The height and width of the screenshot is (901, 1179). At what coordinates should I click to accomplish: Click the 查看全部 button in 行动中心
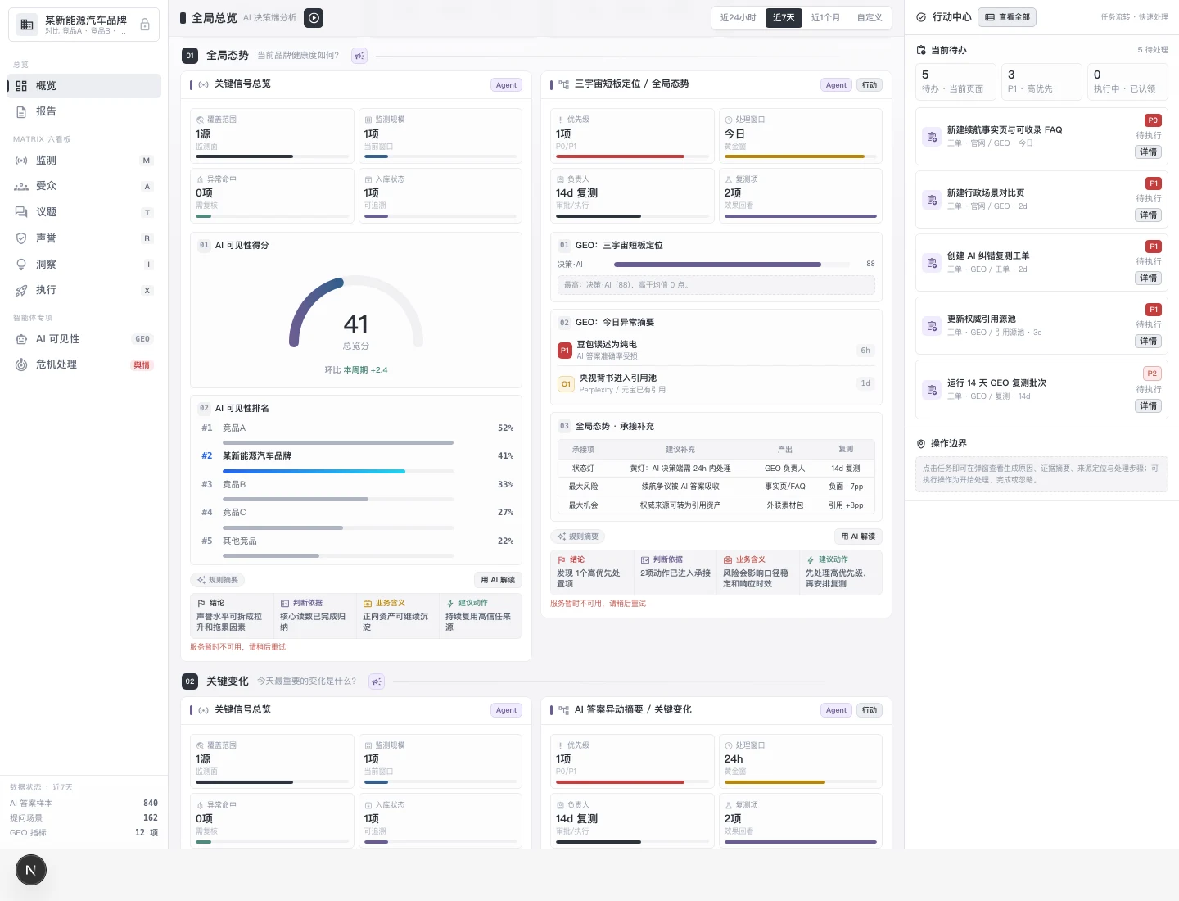point(1007,17)
